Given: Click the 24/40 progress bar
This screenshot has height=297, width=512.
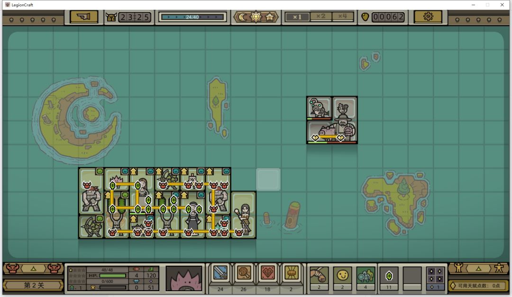Looking at the screenshot, I should [x=192, y=17].
